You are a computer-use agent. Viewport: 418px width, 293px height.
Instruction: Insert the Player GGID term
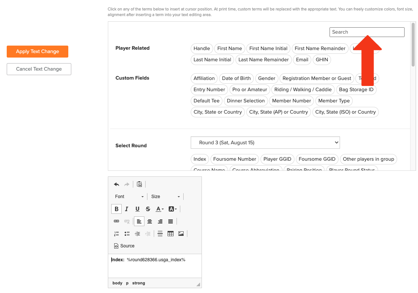[x=277, y=159]
